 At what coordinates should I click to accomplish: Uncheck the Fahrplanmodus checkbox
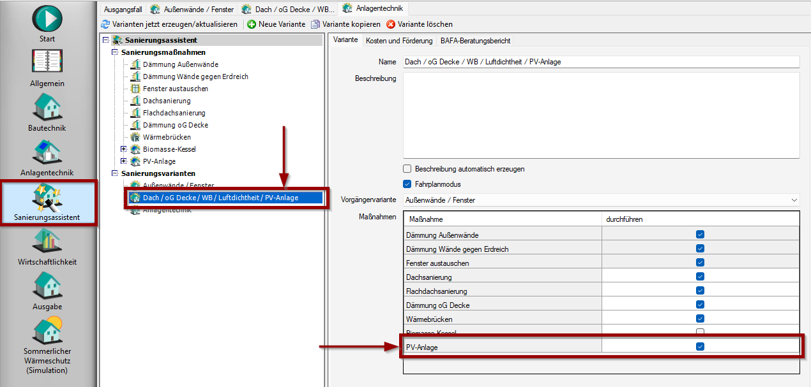tap(407, 184)
